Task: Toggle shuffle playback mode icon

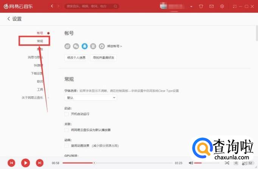Action: 227,163
